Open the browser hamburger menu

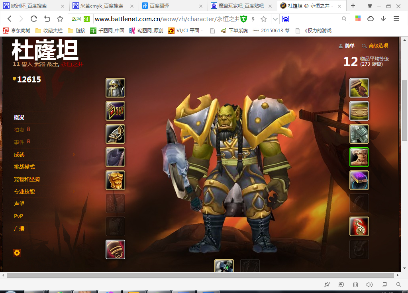[396, 19]
